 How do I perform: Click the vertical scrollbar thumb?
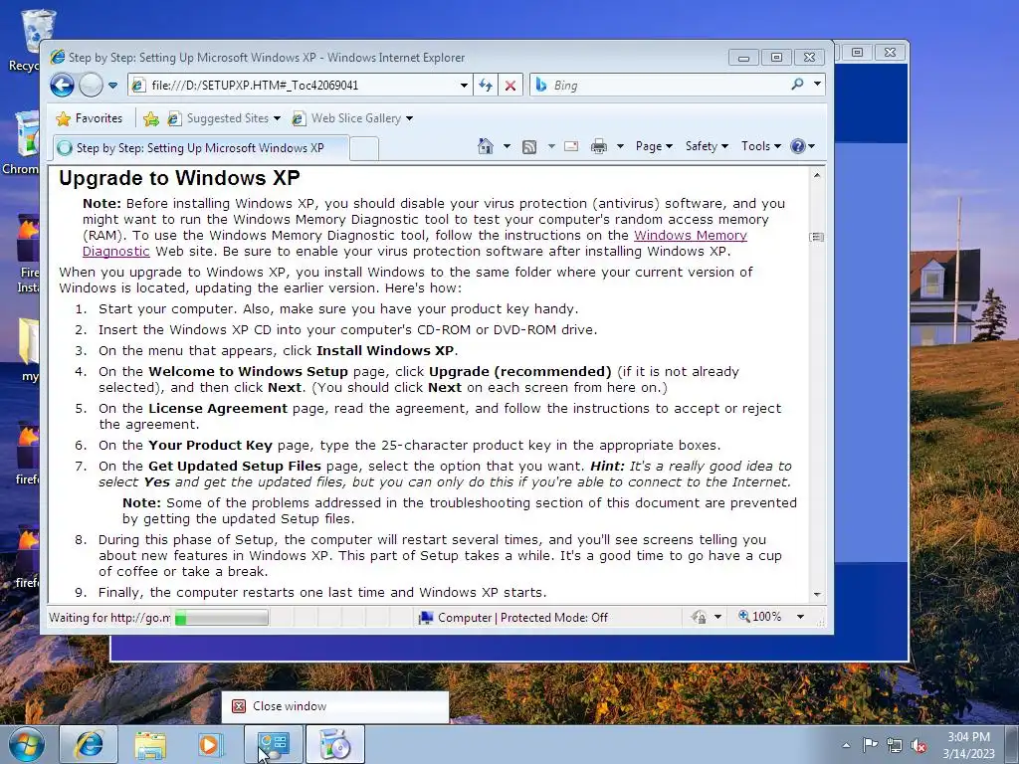click(817, 237)
